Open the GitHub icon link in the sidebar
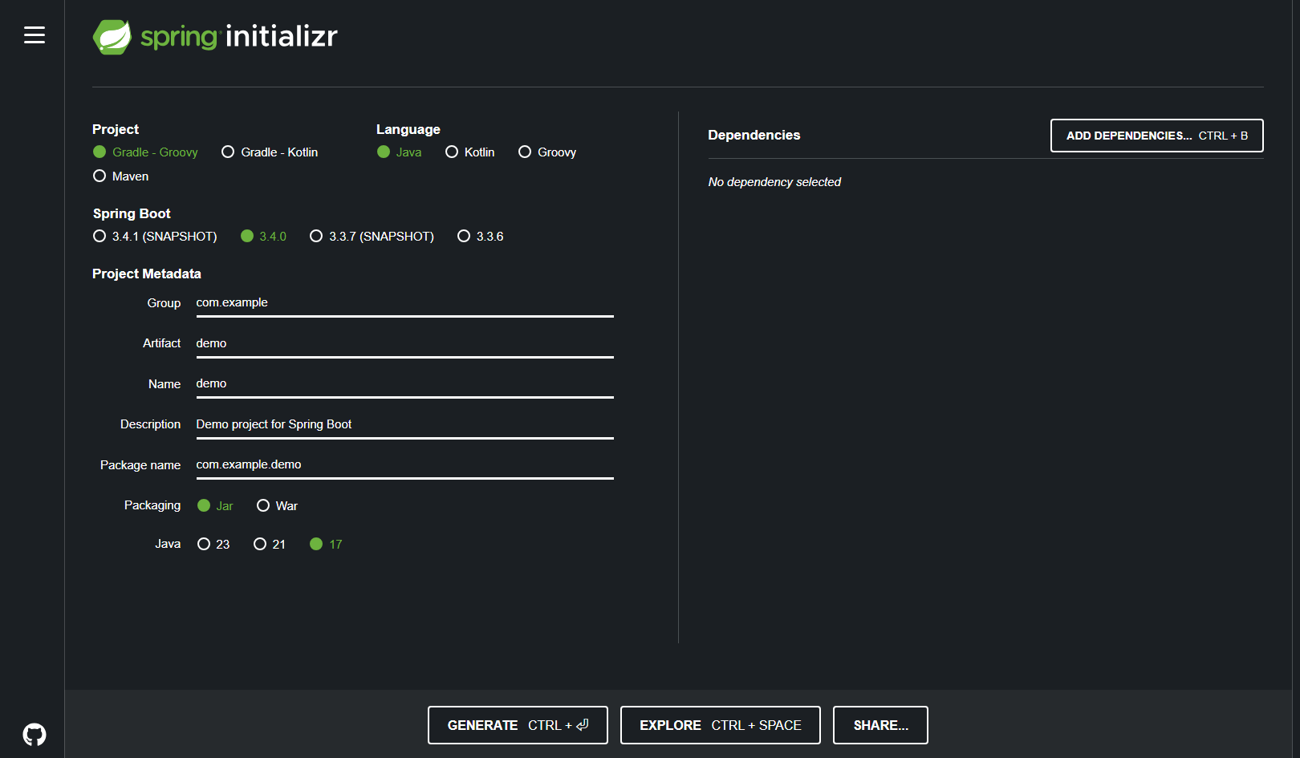This screenshot has height=758, width=1300. (35, 734)
